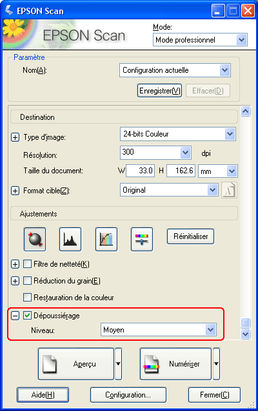Click the Réinitialiser button
Viewport: 258px width, 411px height.
point(190,236)
